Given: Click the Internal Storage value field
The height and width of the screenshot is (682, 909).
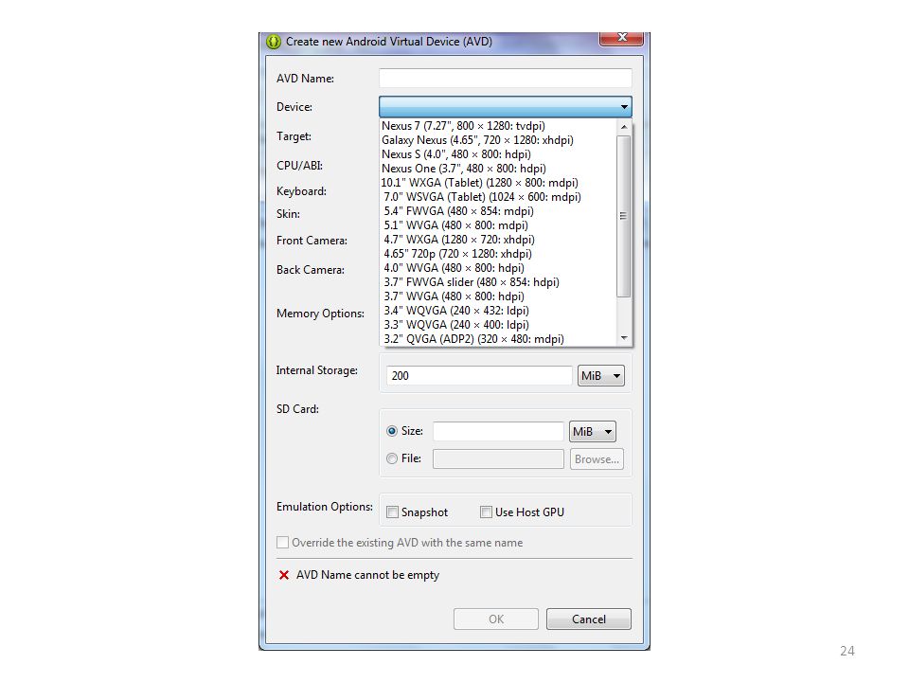Looking at the screenshot, I should 479,375.
